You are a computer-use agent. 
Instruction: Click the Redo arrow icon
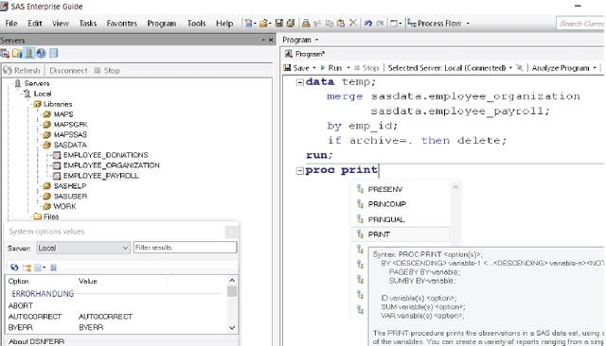tap(381, 24)
